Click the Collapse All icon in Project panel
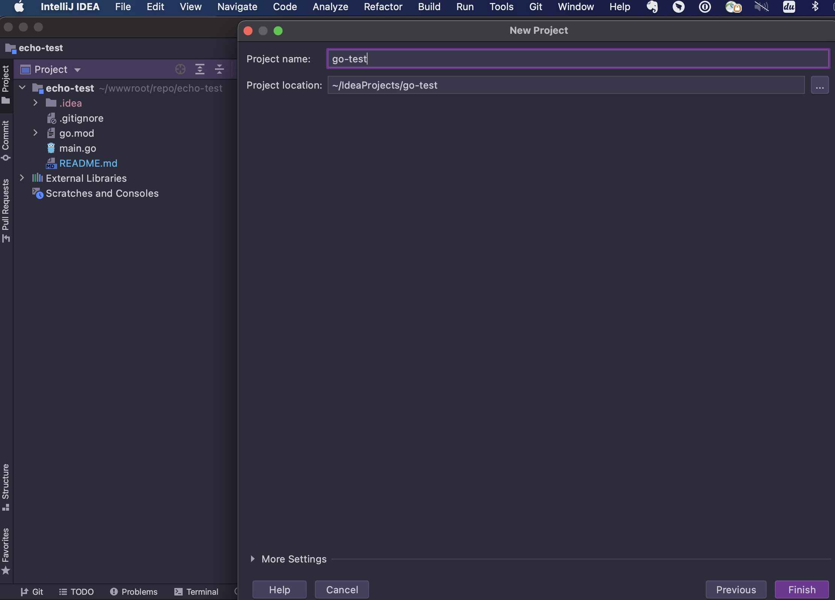 [x=219, y=69]
